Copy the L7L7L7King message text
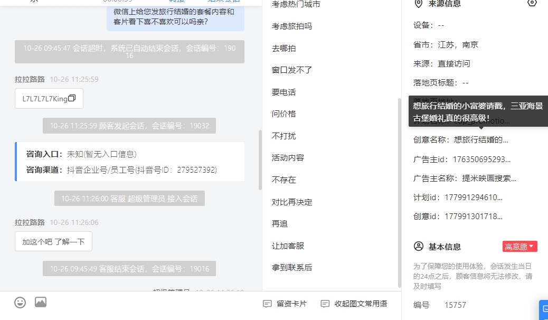Image resolution: width=548 pixels, height=320 pixels. click(x=72, y=98)
